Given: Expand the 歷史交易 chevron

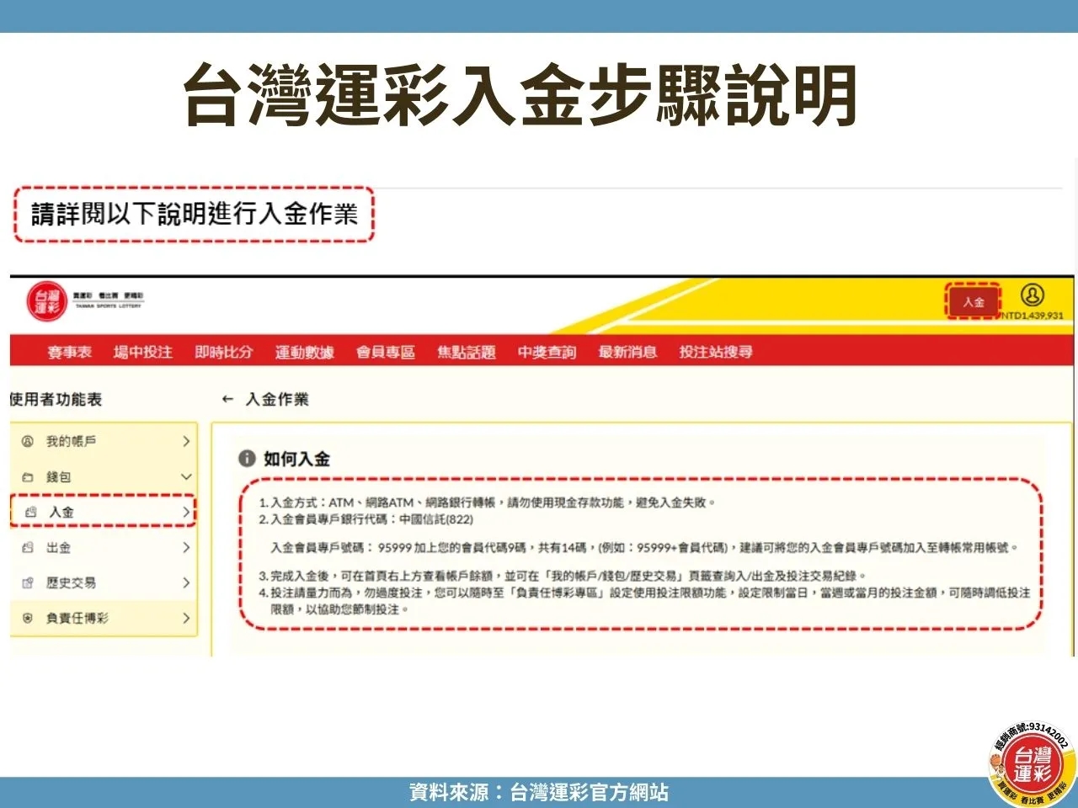Looking at the screenshot, I should pyautogui.click(x=186, y=582).
